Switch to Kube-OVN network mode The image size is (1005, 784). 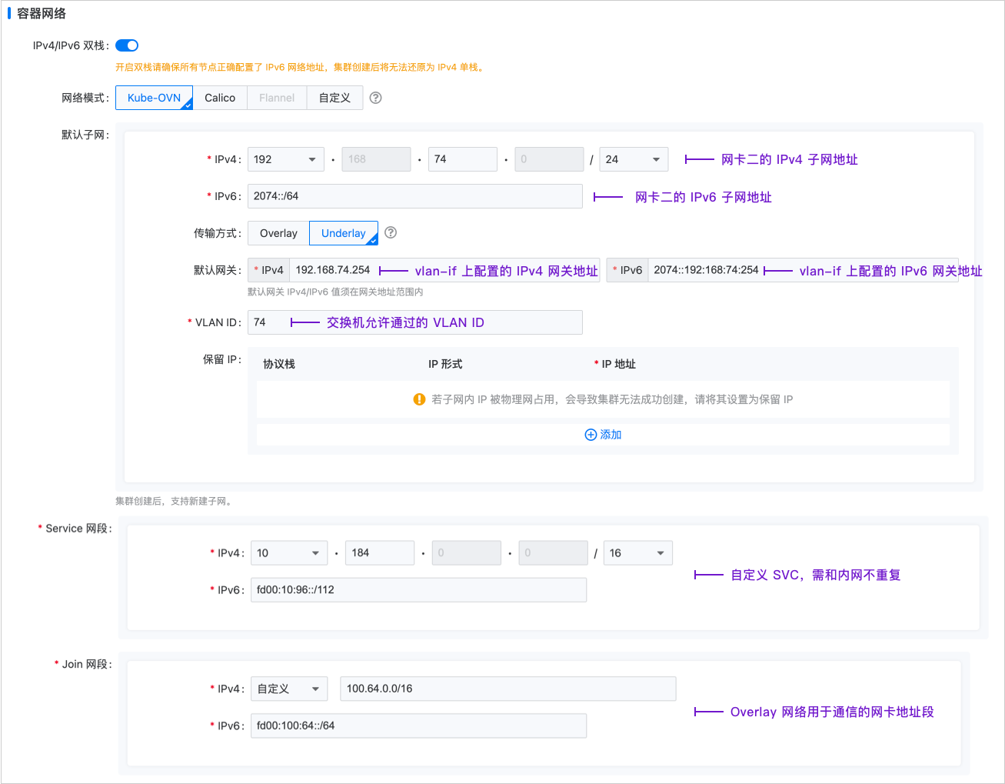[154, 98]
